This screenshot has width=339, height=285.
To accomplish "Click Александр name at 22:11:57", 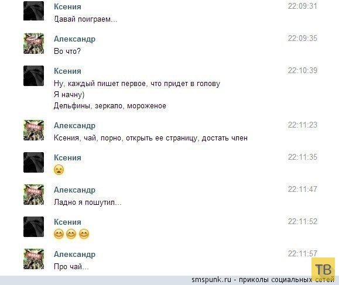I will [x=74, y=254].
